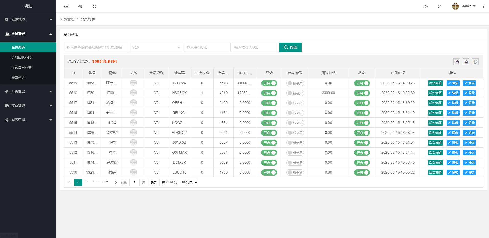Expand 财务管理 sidebar menu

click(x=28, y=120)
